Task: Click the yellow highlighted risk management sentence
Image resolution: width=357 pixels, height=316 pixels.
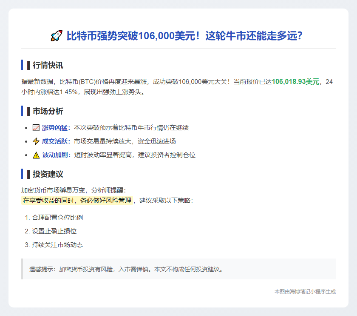Action: tap(77, 200)
